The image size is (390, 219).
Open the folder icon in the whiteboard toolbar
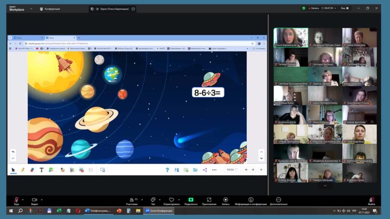pos(195,170)
